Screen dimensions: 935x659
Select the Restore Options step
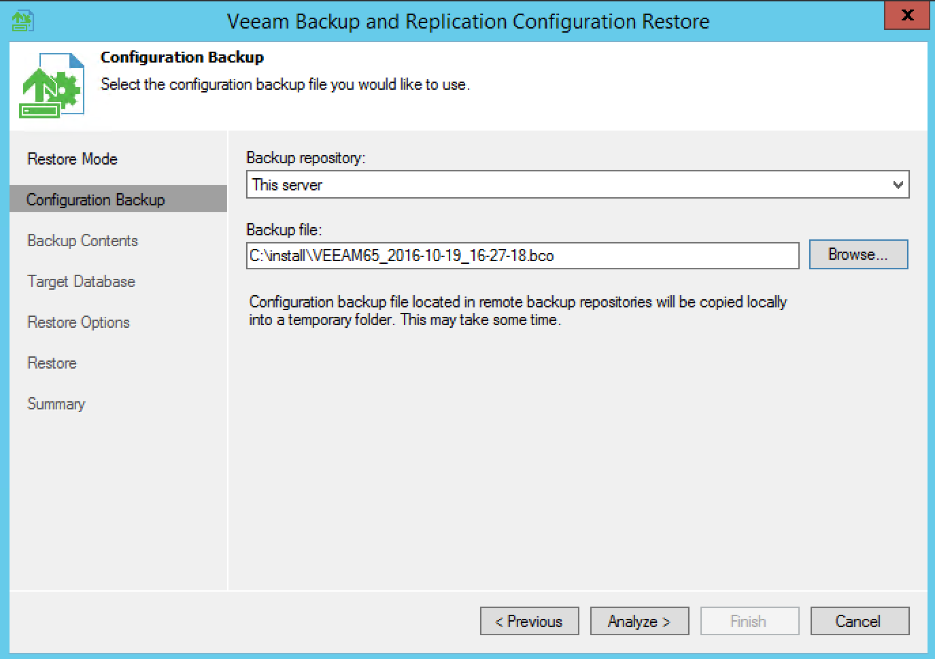[x=78, y=322]
